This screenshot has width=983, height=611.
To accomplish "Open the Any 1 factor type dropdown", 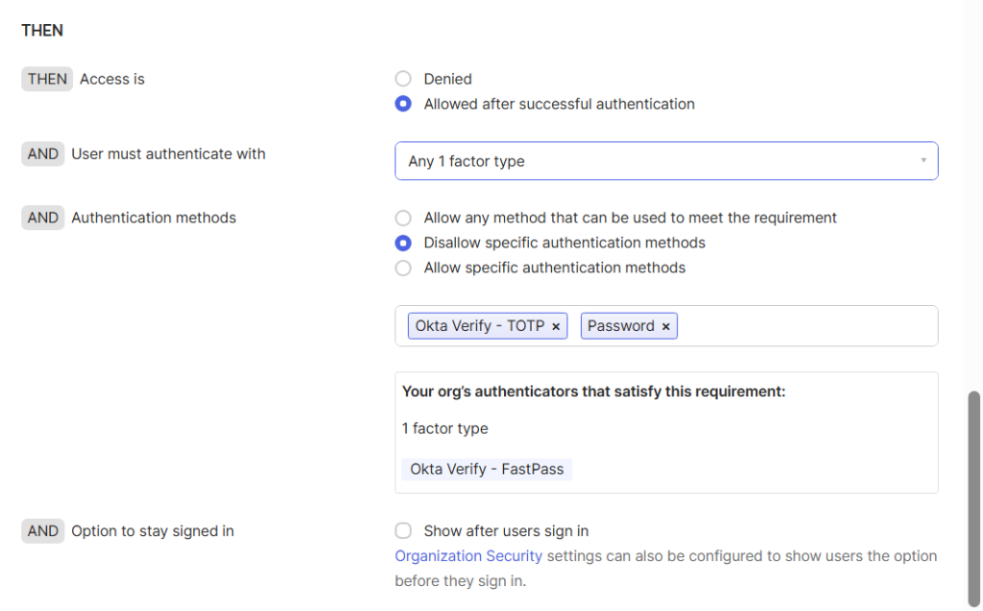I will click(665, 161).
